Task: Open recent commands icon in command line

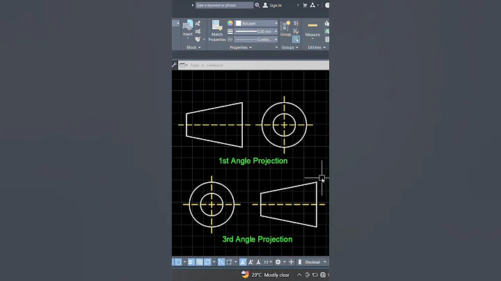Action: [182, 65]
